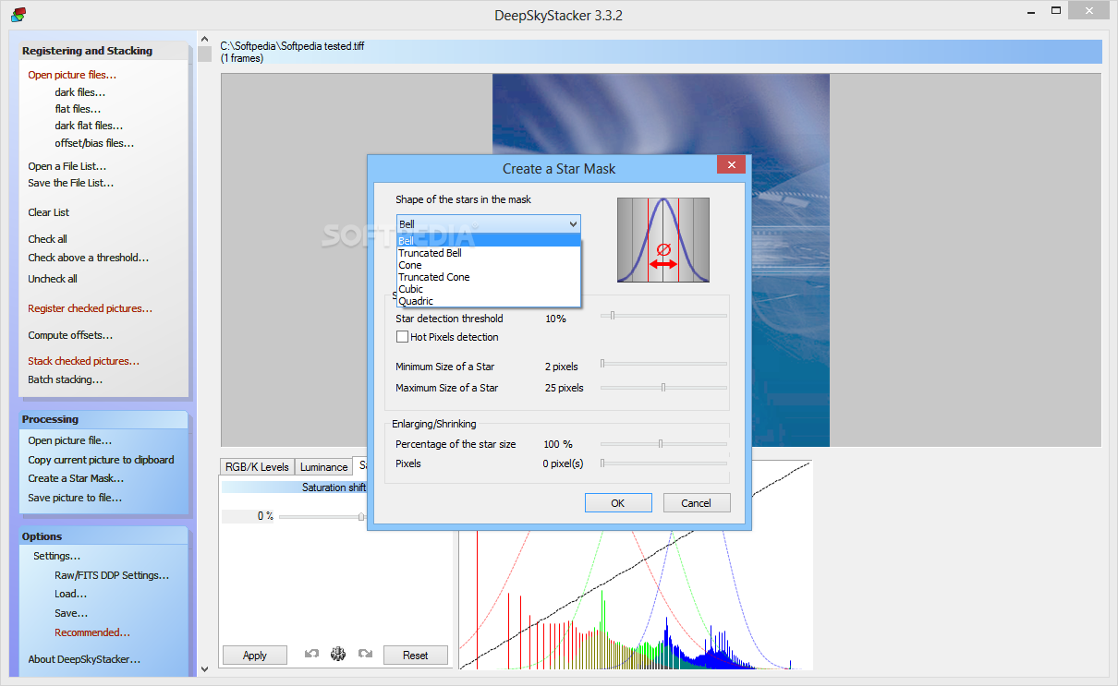Click the star shape preview image
1118x686 pixels.
[663, 240]
